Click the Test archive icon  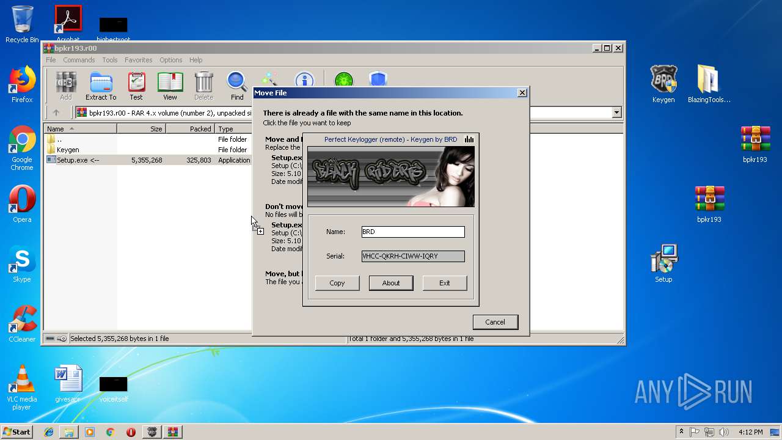pyautogui.click(x=136, y=86)
